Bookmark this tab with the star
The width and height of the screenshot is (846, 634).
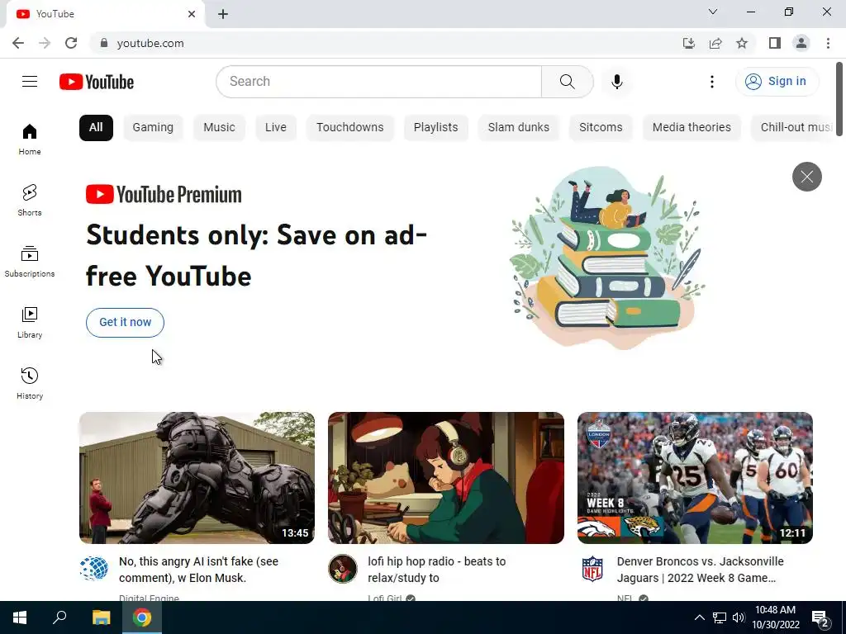(x=742, y=43)
